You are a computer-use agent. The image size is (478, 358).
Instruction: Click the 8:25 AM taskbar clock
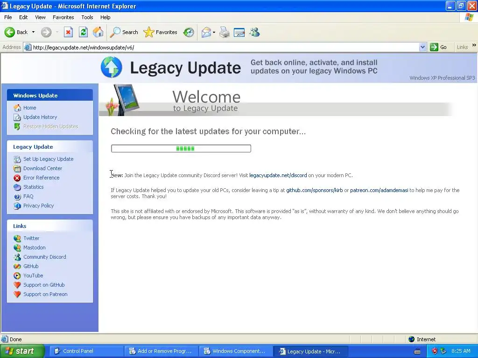point(461,351)
